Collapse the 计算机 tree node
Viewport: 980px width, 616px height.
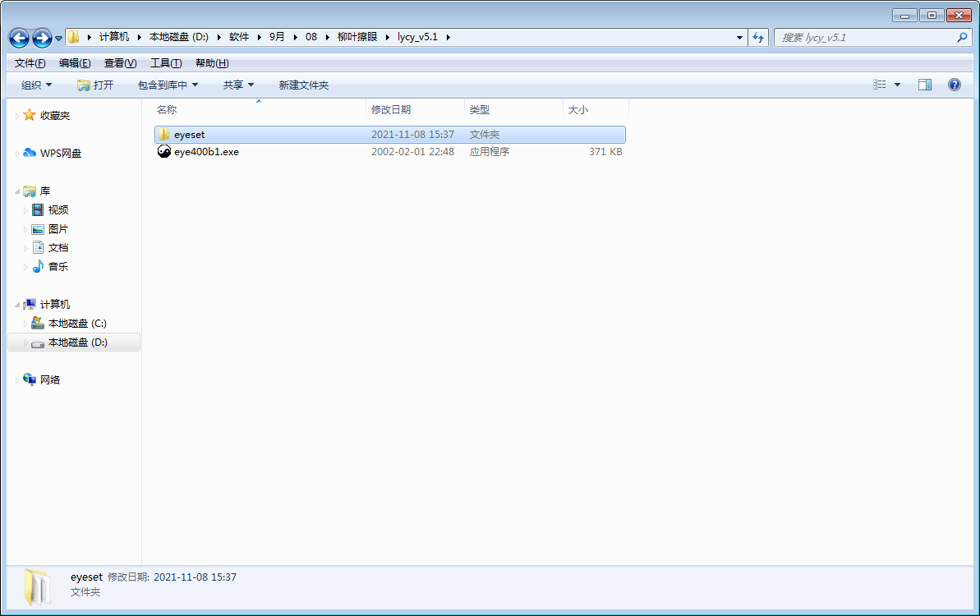coord(17,305)
